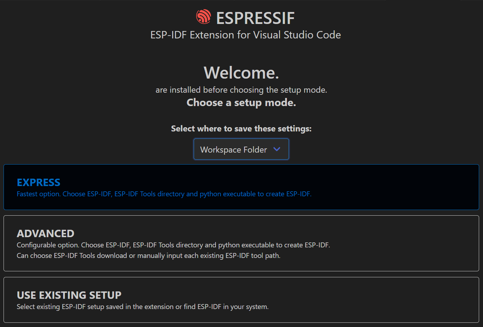
Task: Click the Advanced card's configurable option description
Action: (173, 245)
